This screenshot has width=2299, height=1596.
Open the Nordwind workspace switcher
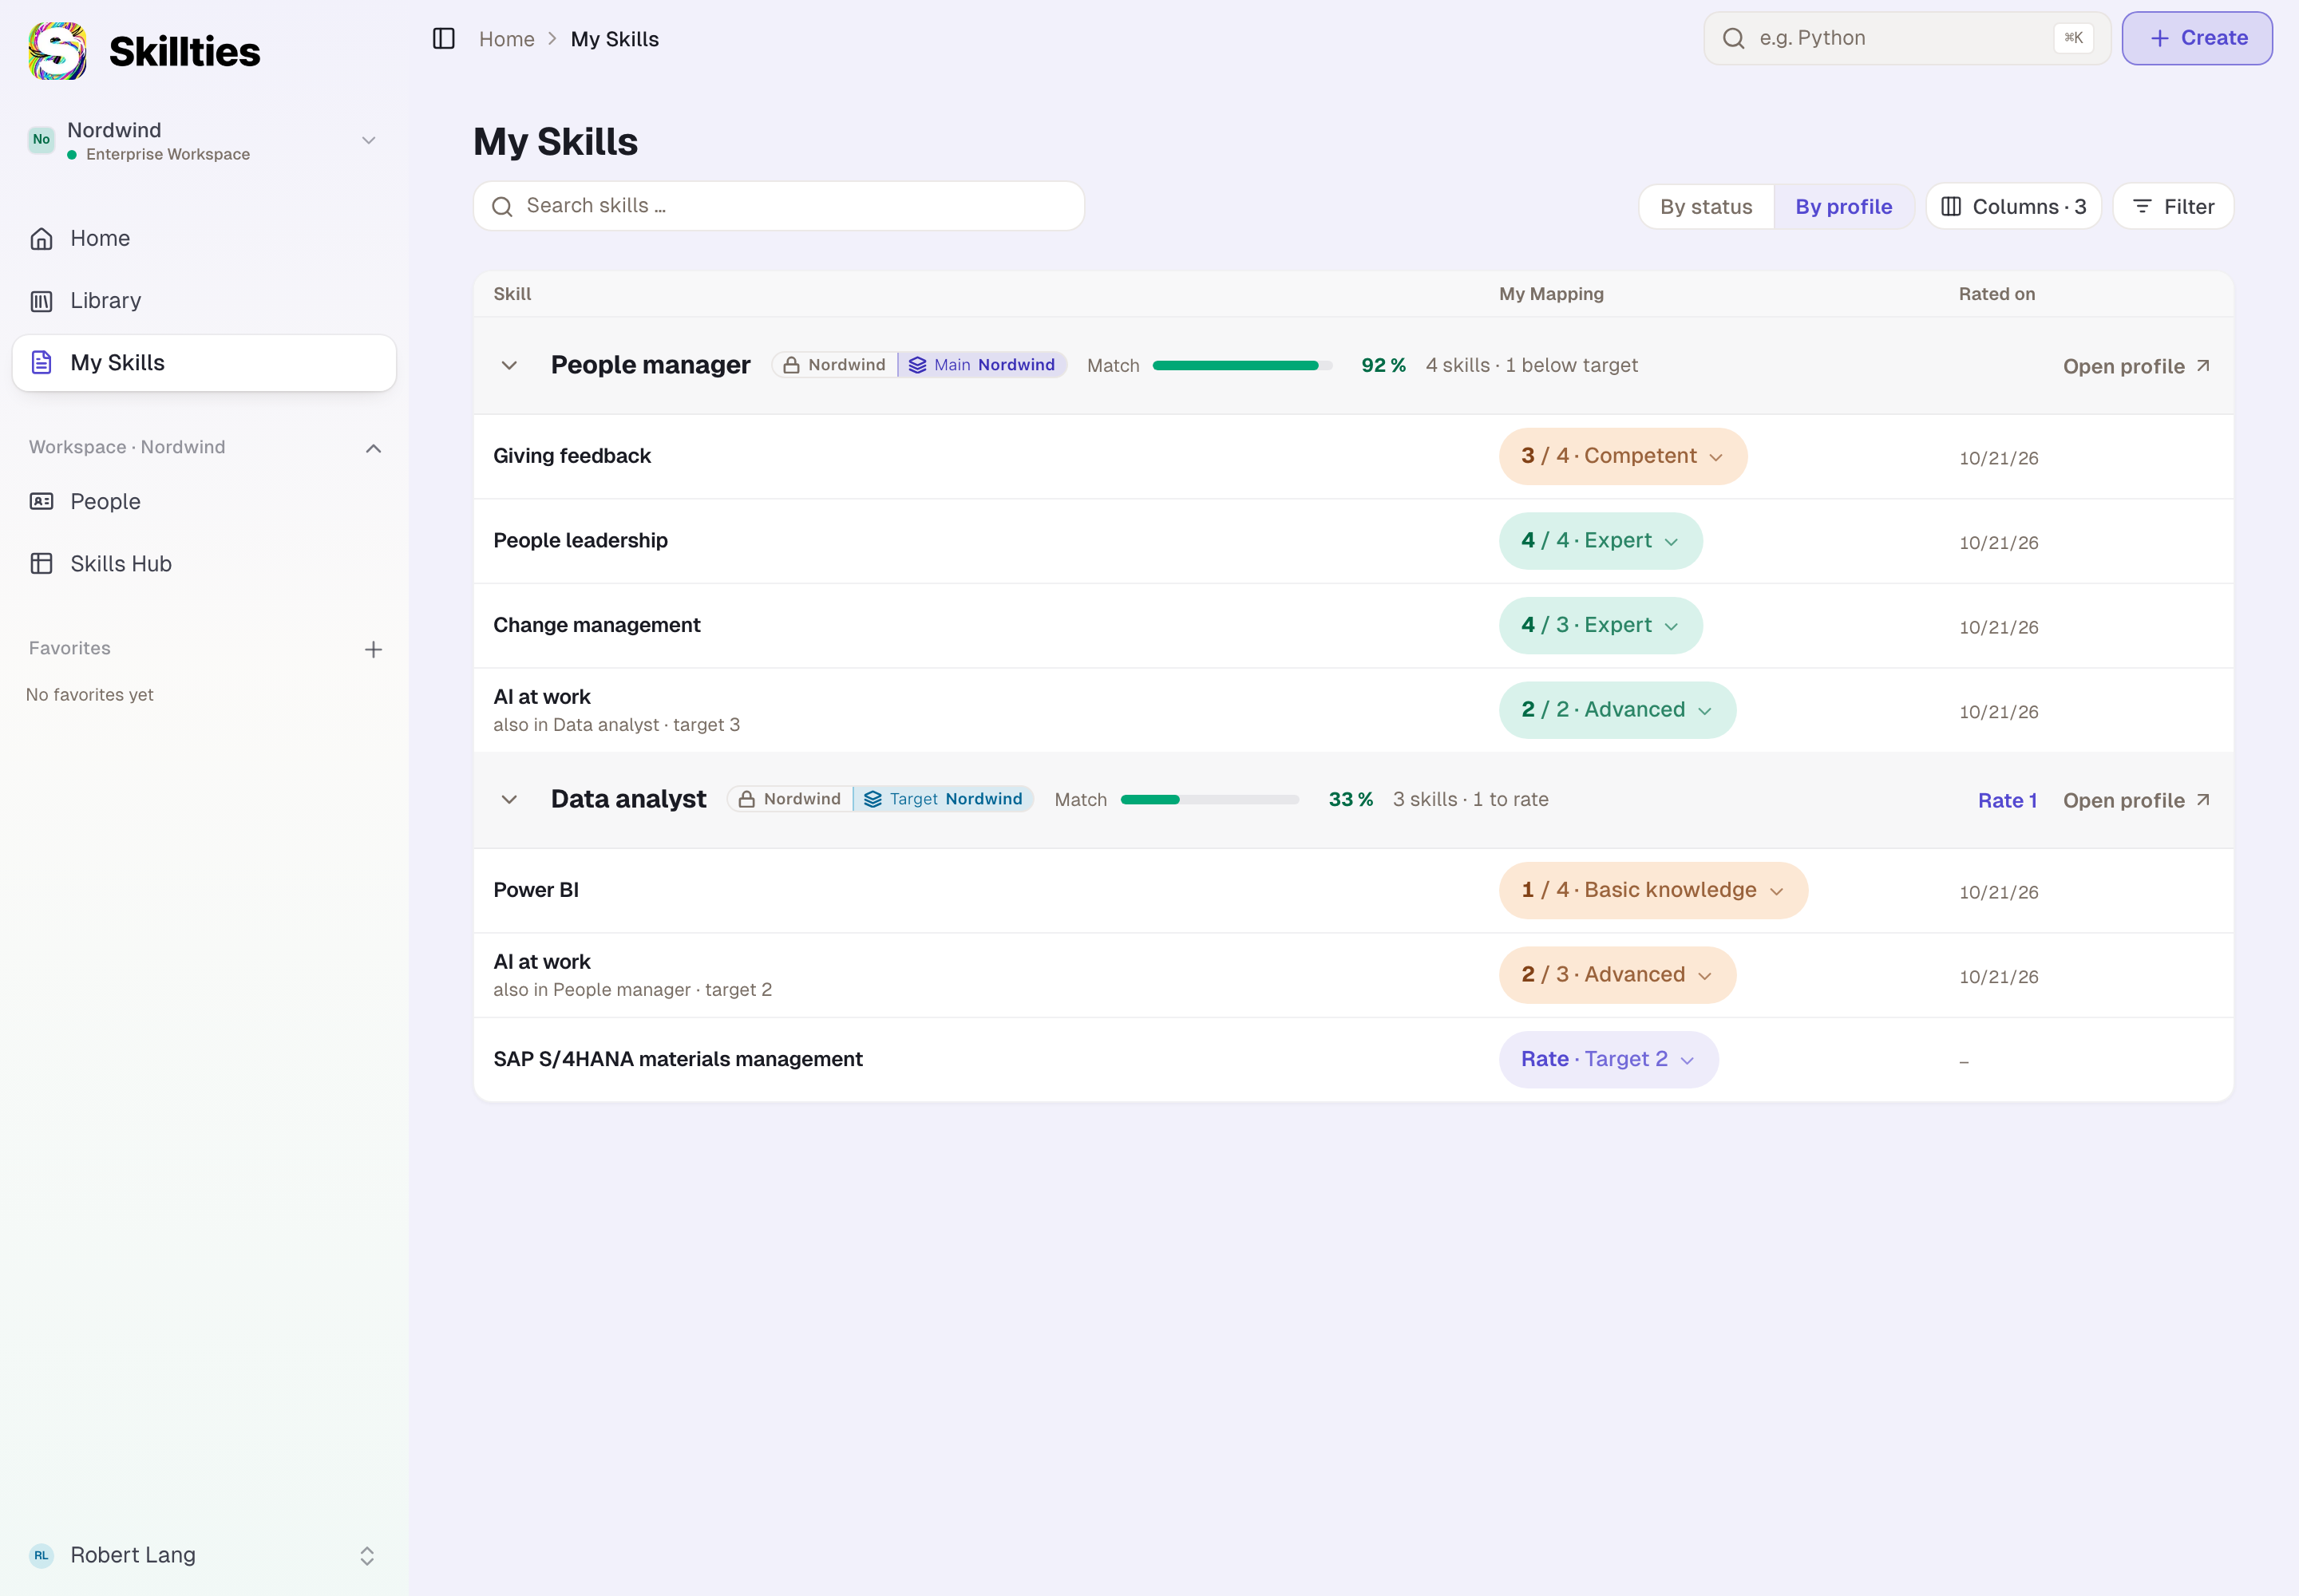pyautogui.click(x=204, y=140)
